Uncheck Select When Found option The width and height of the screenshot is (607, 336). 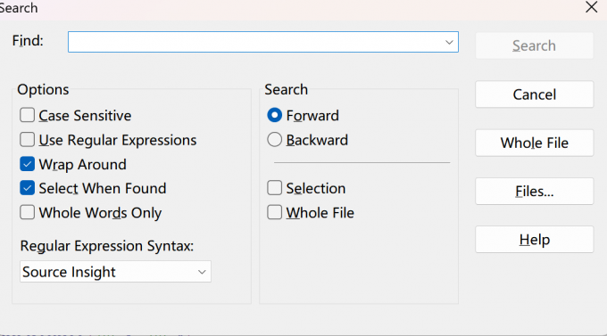[27, 188]
